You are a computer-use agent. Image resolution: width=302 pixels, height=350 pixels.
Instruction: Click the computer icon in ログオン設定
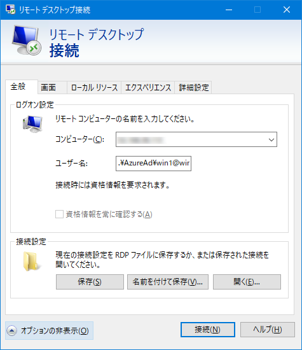pos(32,124)
